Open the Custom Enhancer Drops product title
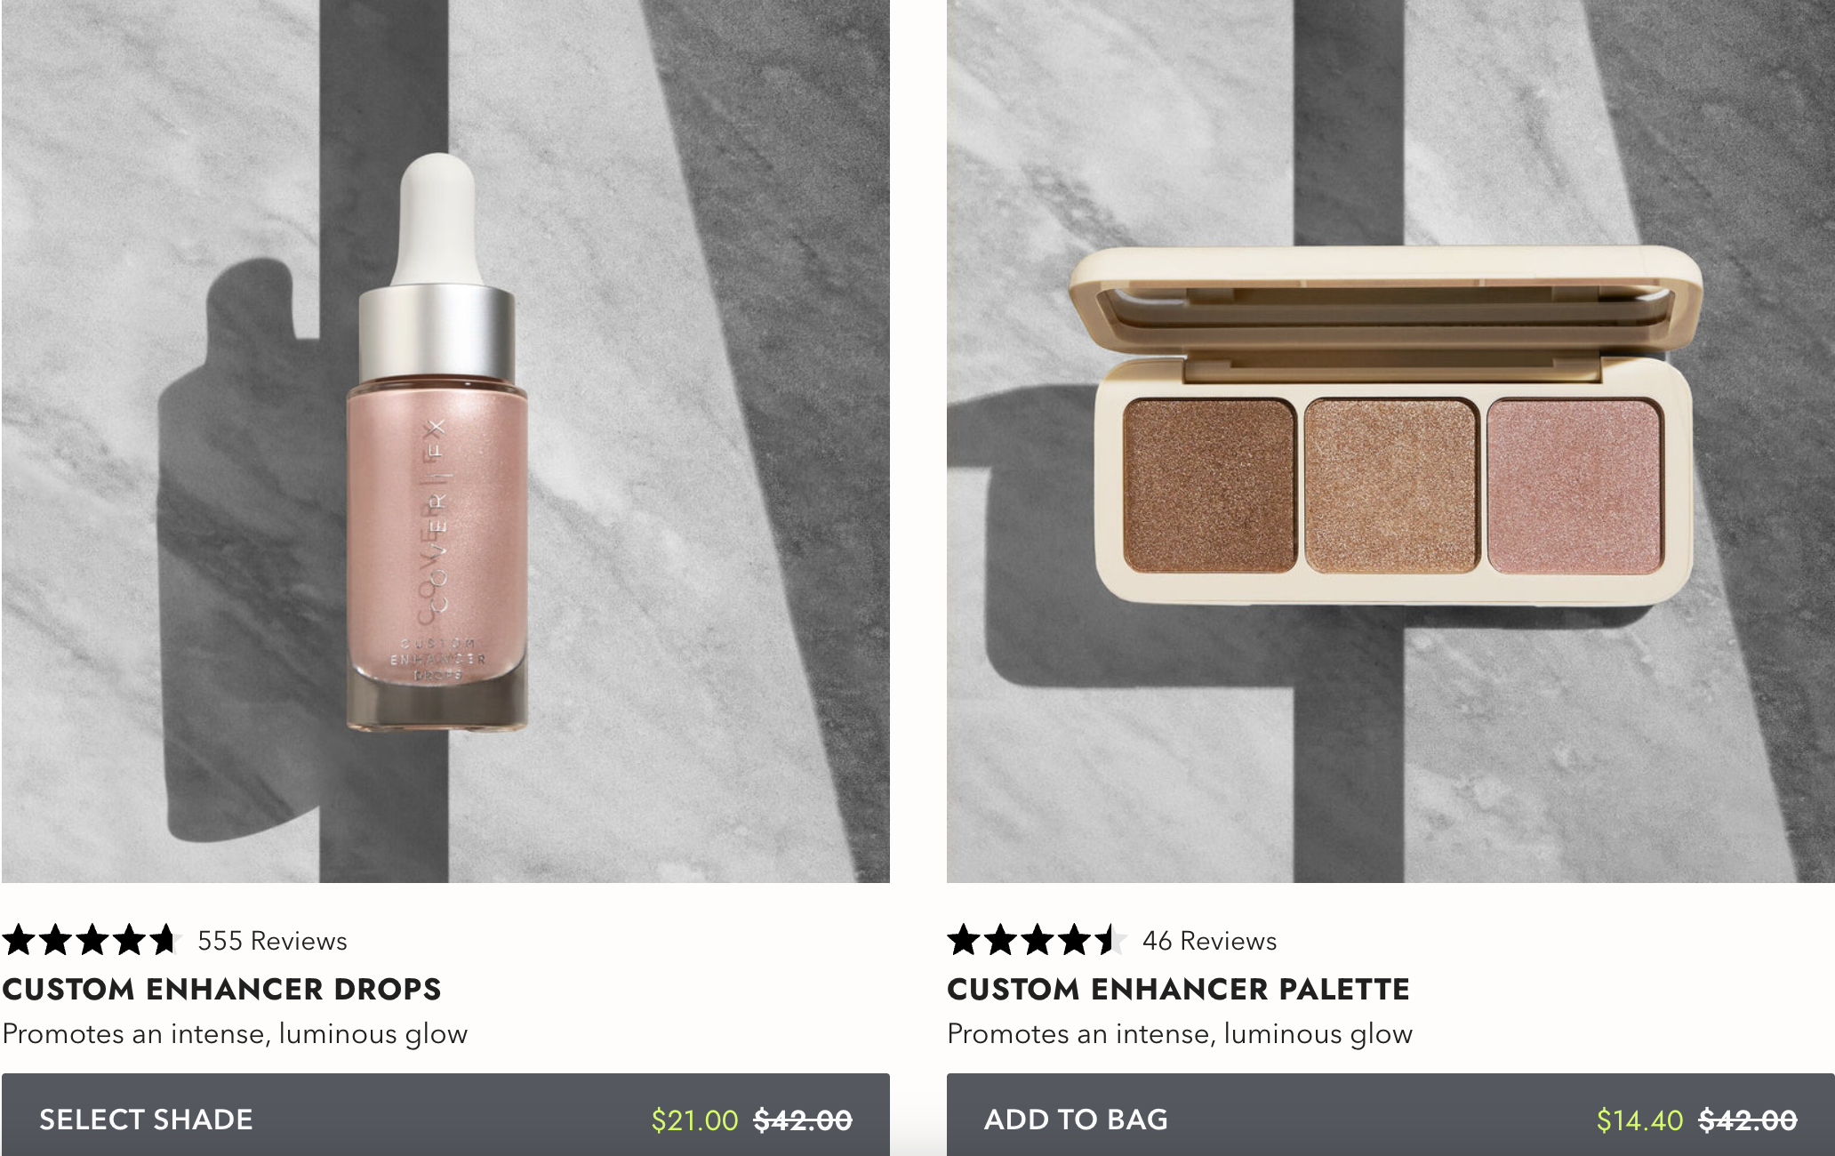 click(x=222, y=989)
